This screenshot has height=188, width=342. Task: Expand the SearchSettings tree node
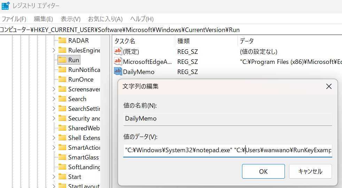click(54, 108)
